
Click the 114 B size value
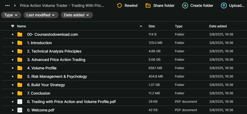152,34
